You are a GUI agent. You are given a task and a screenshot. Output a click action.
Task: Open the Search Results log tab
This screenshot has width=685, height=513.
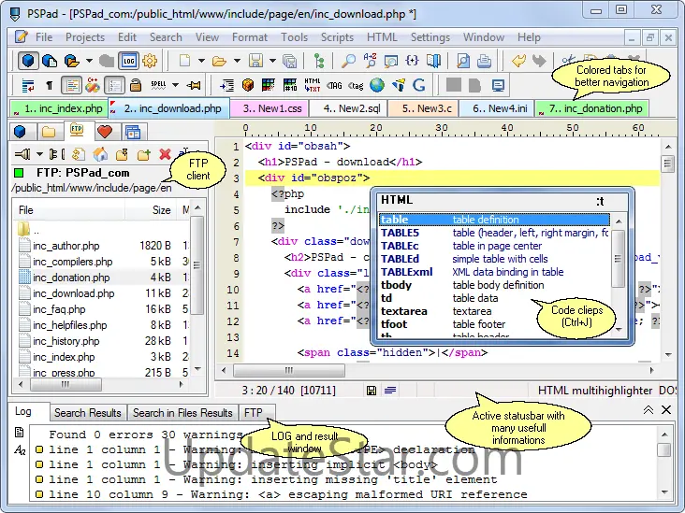(87, 413)
